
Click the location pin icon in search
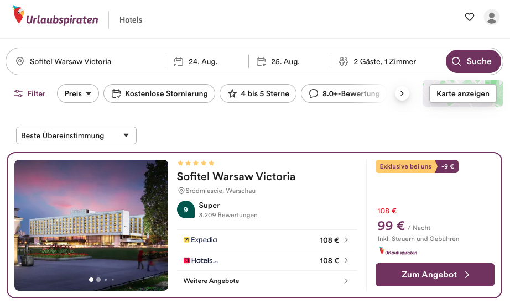click(x=20, y=61)
